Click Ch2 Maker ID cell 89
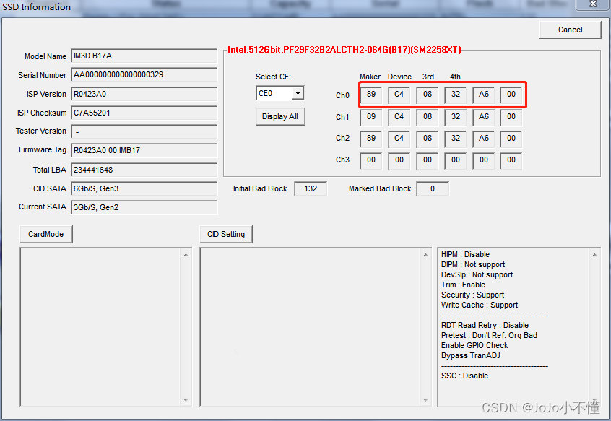The height and width of the screenshot is (421, 611). tap(371, 139)
